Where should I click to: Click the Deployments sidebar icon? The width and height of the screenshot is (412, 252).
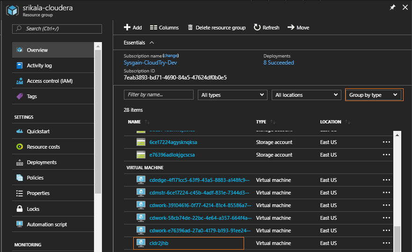coord(20,162)
